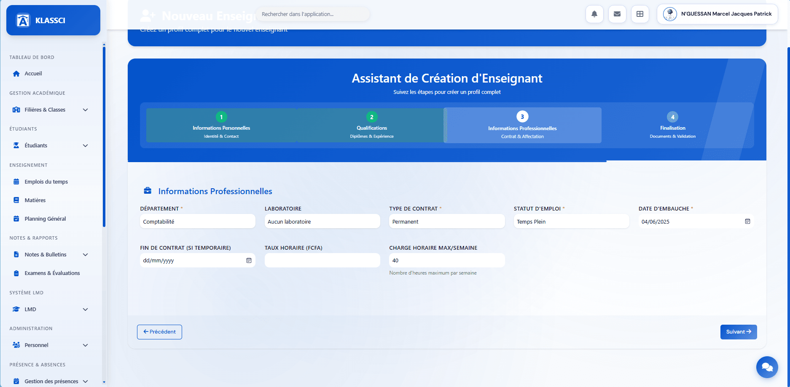790x387 pixels.
Task: Click the Gestion des présences icon
Action: click(16, 382)
